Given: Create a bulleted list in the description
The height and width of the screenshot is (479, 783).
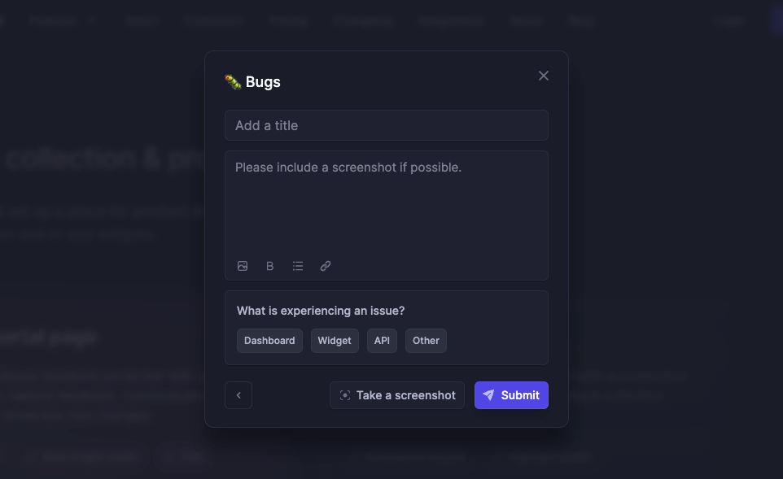Looking at the screenshot, I should click(x=297, y=266).
